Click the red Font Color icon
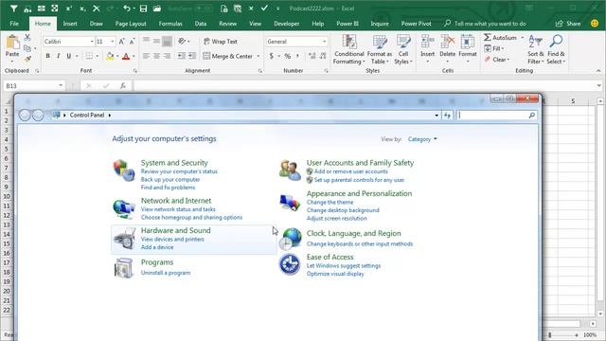The width and height of the screenshot is (606, 341). [x=126, y=57]
